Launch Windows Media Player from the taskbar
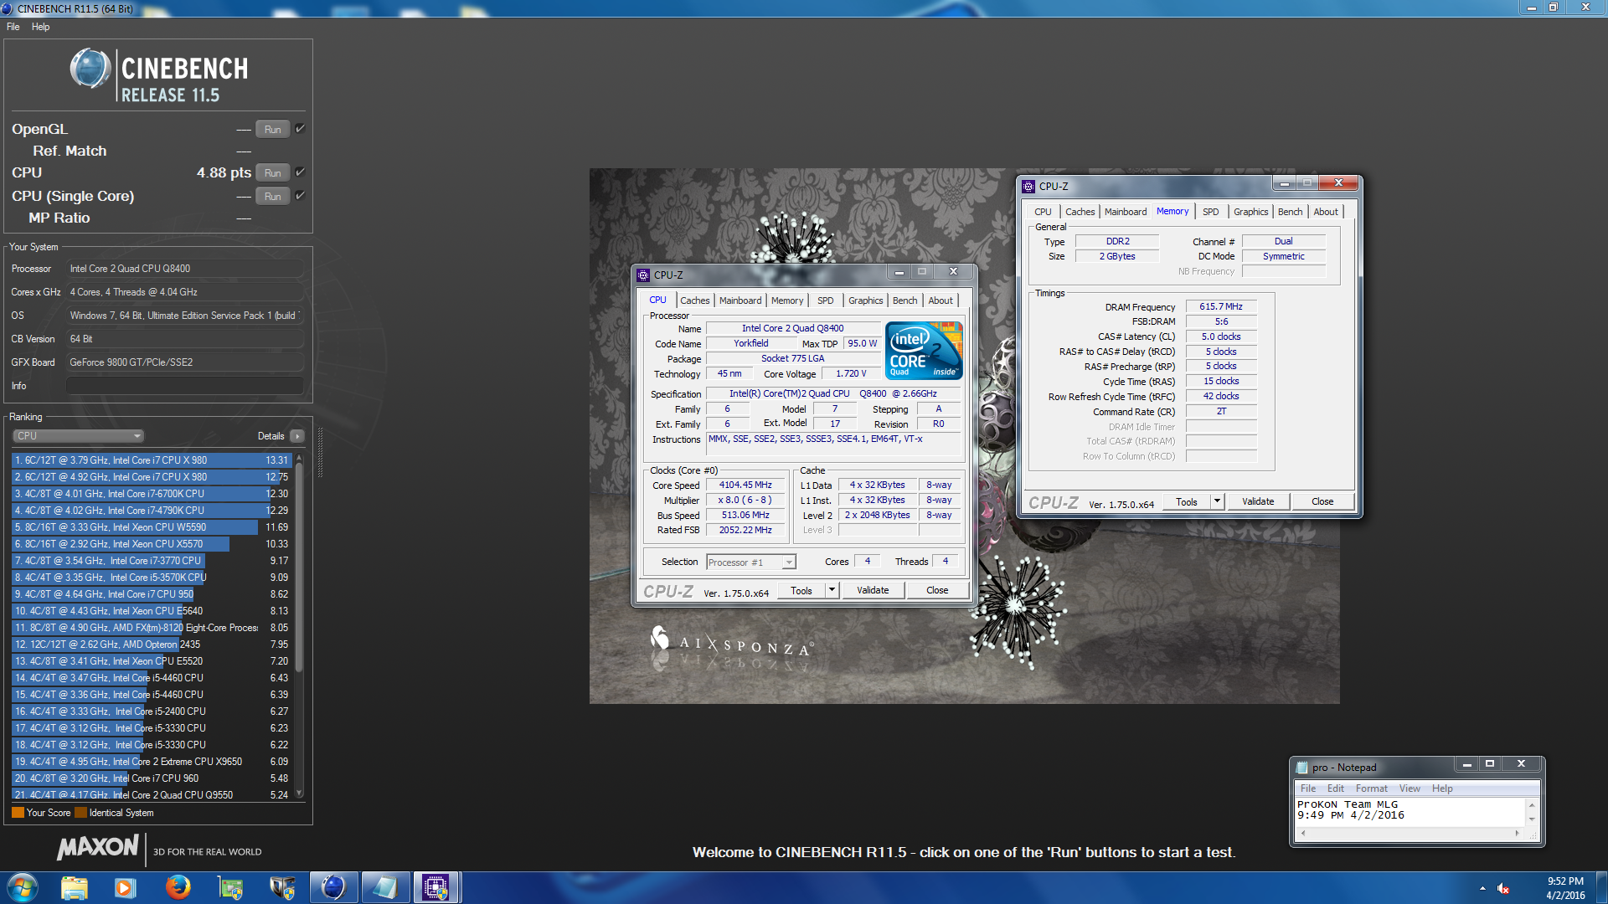This screenshot has height=904, width=1608. tap(125, 887)
